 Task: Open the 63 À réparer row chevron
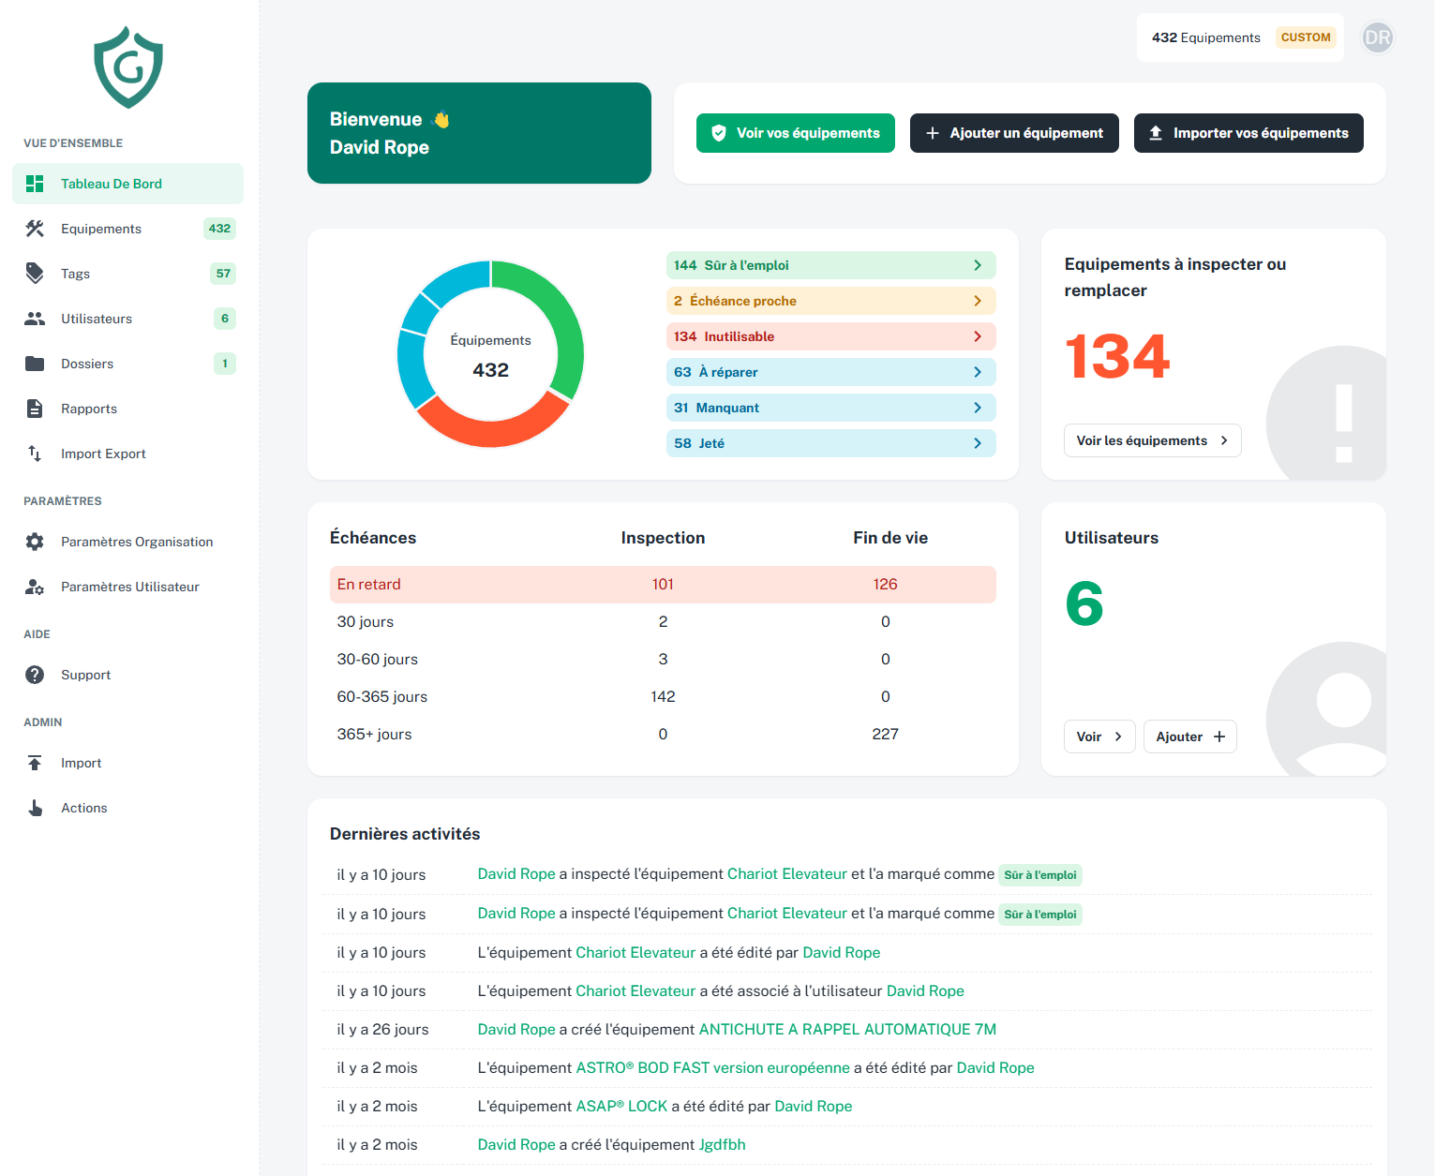tap(978, 372)
